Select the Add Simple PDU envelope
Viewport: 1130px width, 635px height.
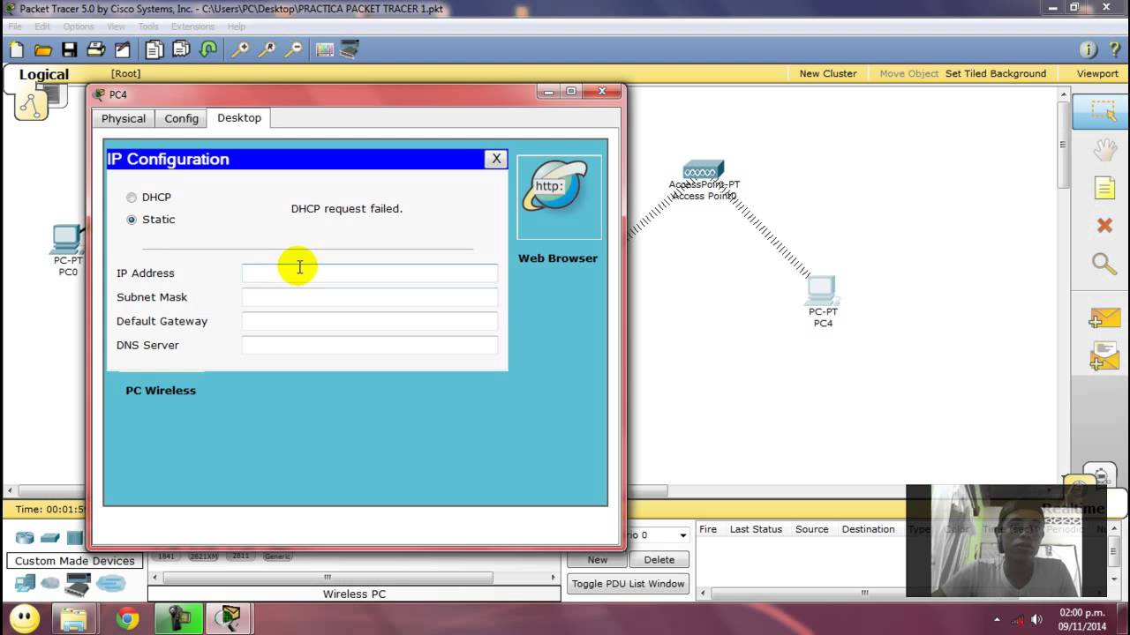pos(1104,318)
